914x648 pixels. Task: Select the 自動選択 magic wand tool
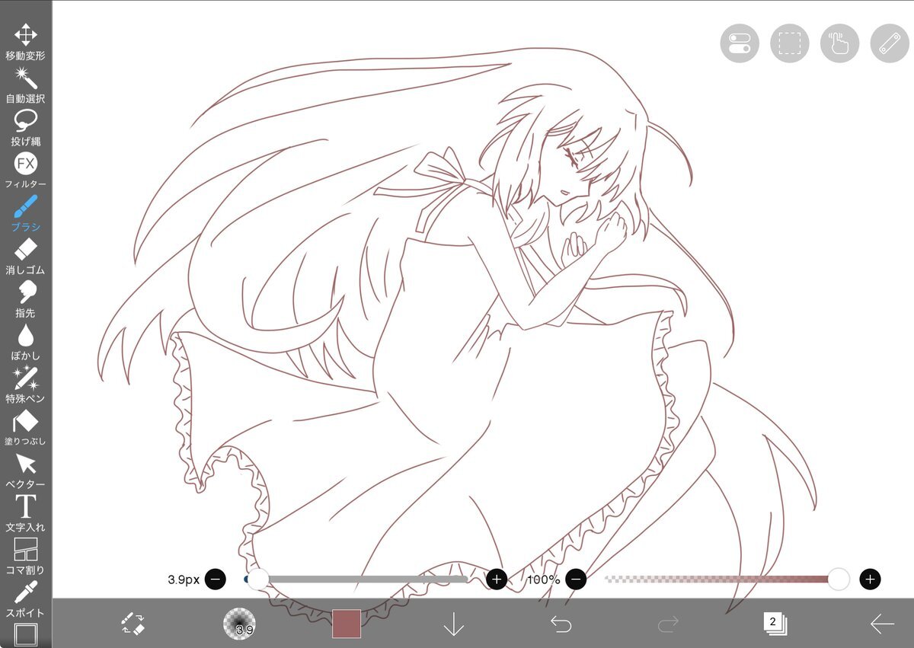pyautogui.click(x=26, y=85)
